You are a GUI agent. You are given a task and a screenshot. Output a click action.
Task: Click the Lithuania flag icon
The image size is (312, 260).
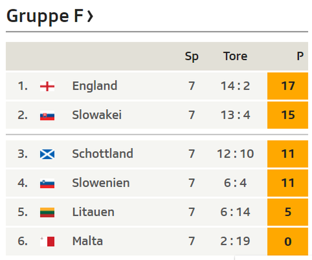47,212
